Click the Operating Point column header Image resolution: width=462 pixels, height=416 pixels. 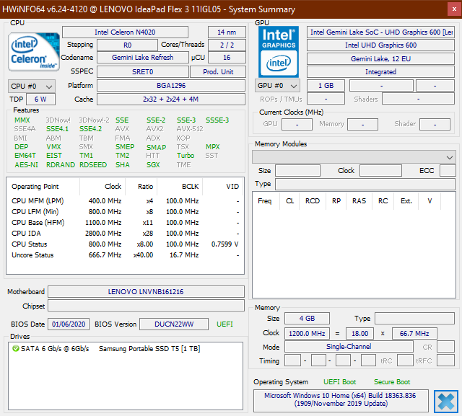35,186
